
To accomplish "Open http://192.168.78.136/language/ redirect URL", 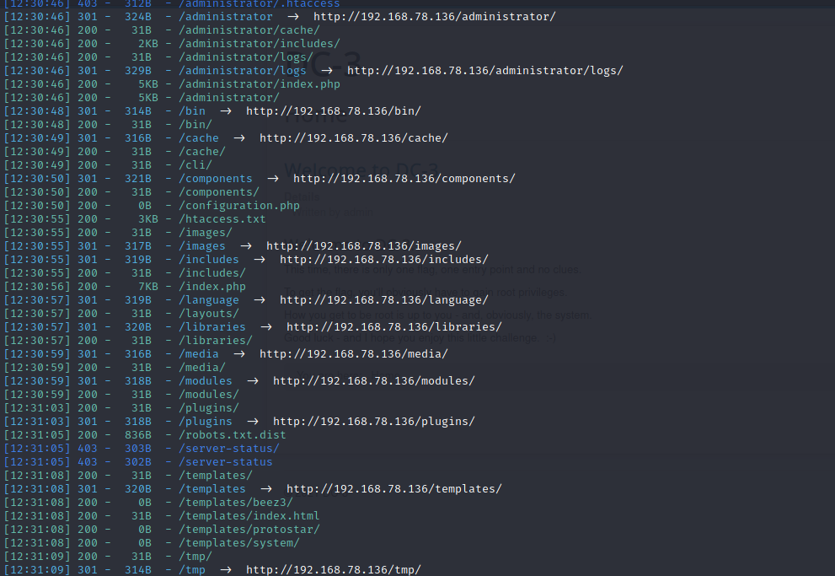I will pos(384,300).
